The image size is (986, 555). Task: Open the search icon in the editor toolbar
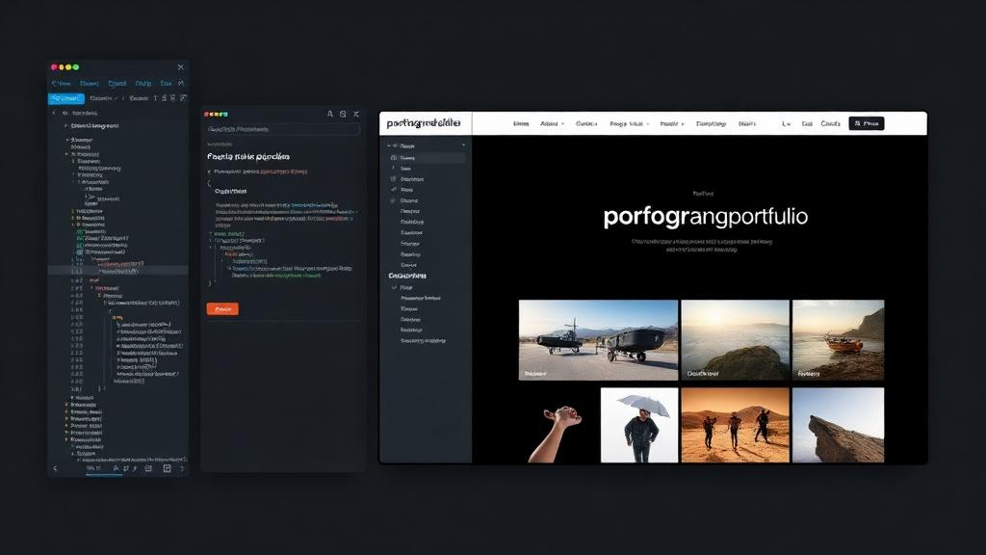click(x=165, y=97)
